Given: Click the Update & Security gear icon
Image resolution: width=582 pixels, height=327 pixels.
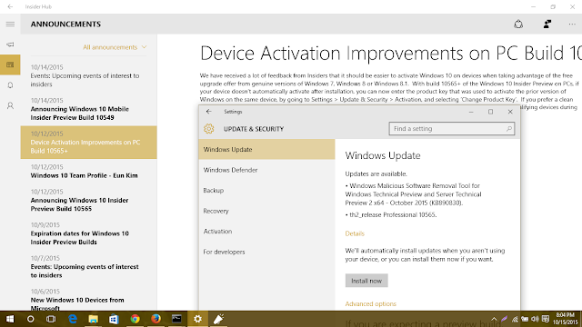Looking at the screenshot, I should [x=208, y=129].
